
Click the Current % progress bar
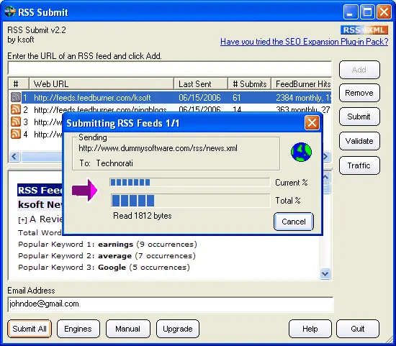click(x=190, y=182)
